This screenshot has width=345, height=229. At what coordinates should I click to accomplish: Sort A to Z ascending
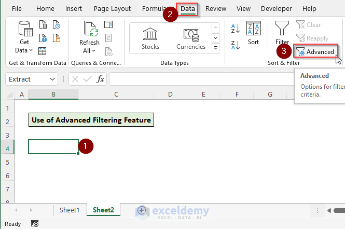(235, 29)
